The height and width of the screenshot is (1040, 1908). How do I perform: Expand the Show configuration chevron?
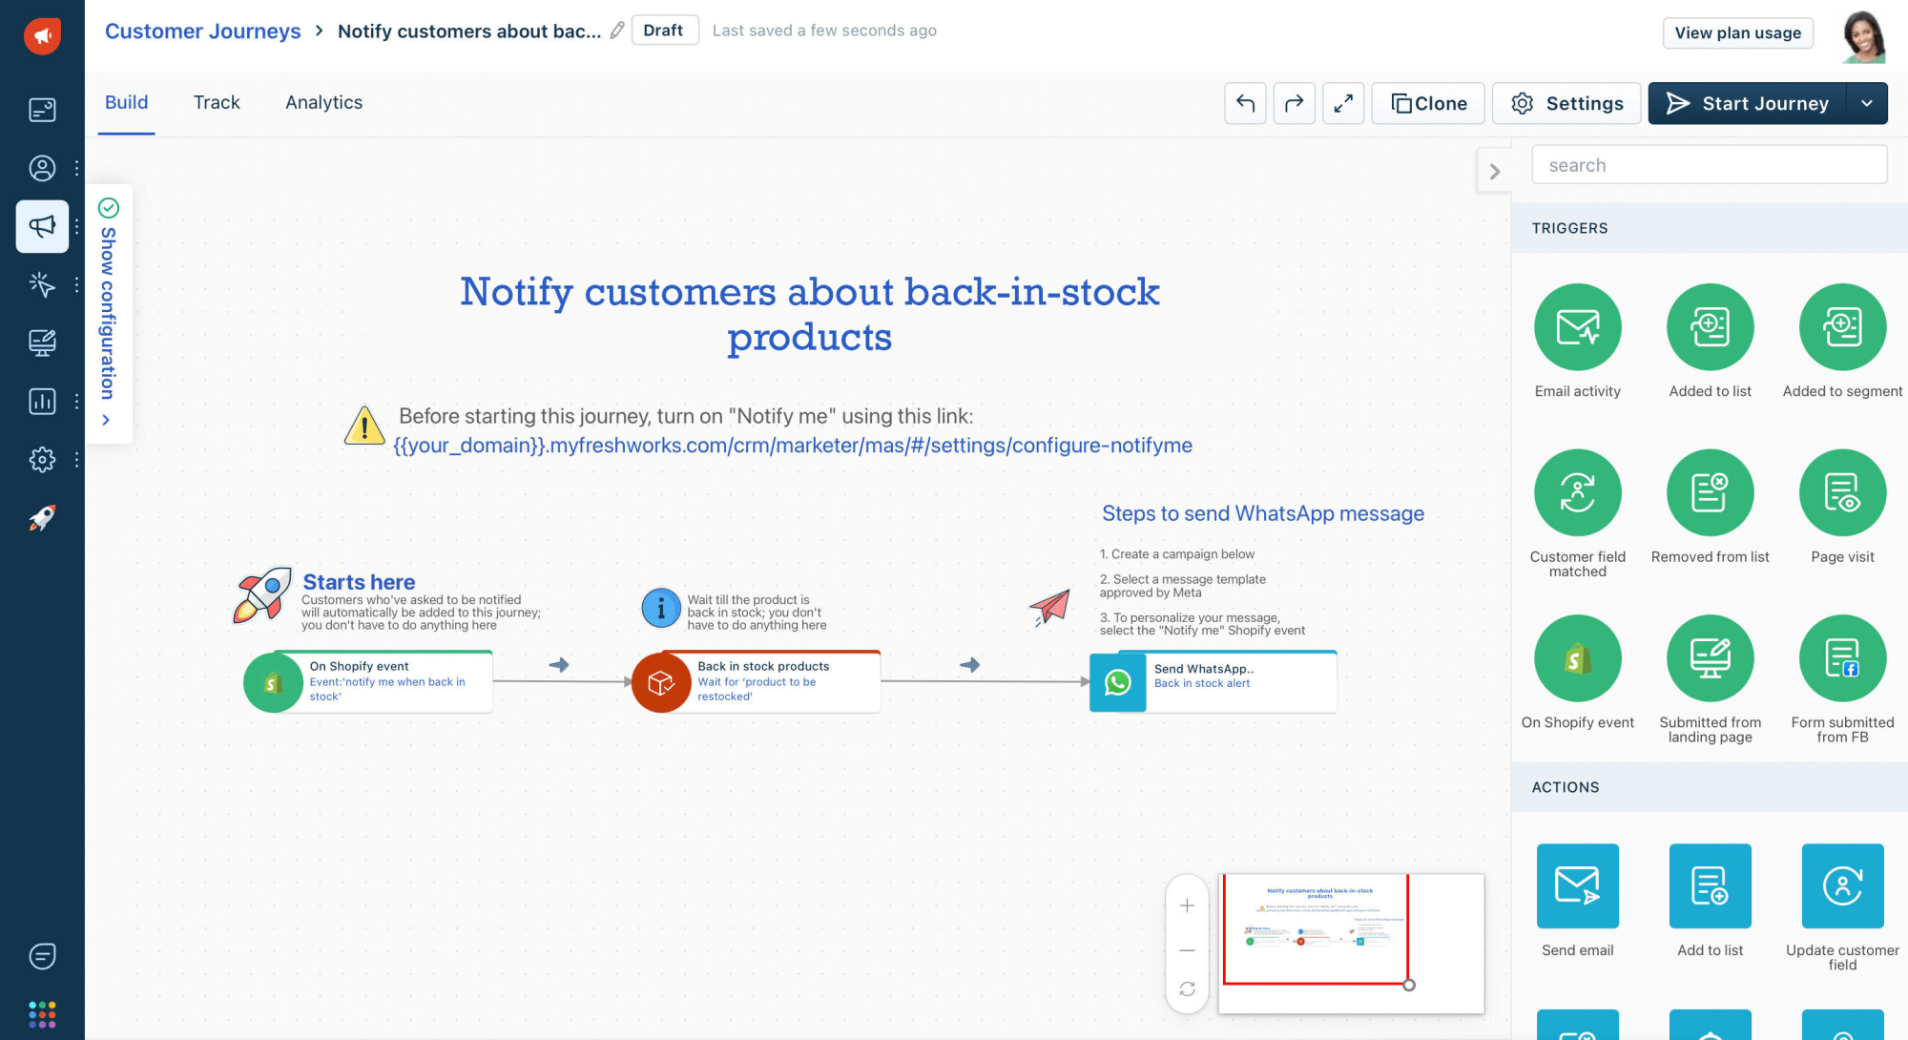pos(108,420)
